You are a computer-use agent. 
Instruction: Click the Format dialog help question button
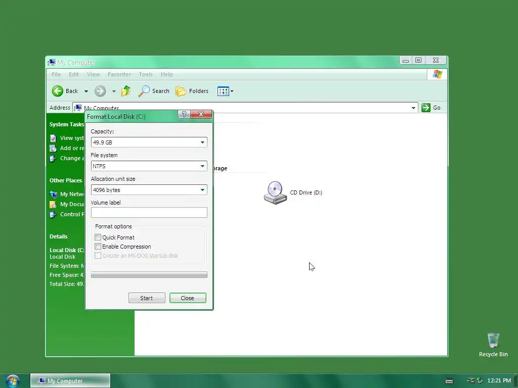tap(184, 114)
